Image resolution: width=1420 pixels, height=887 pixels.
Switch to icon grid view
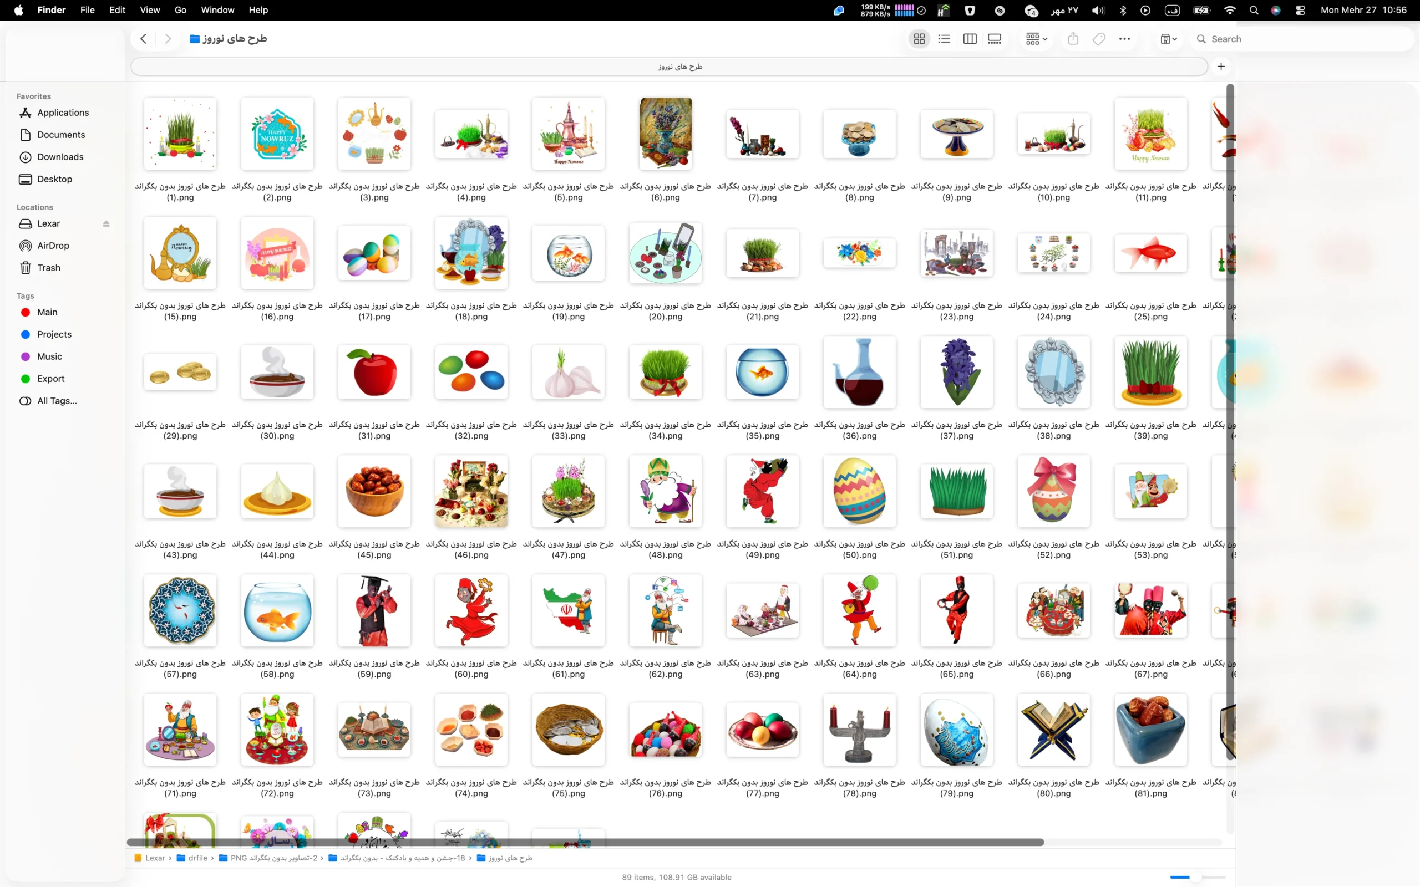point(919,39)
